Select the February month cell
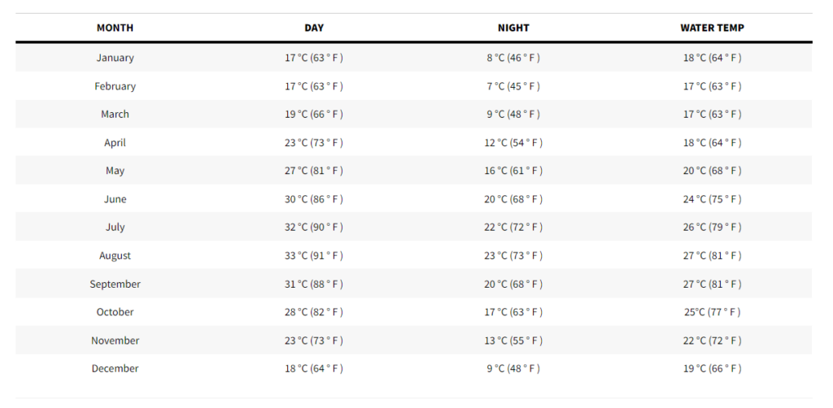833x408 pixels. [115, 86]
